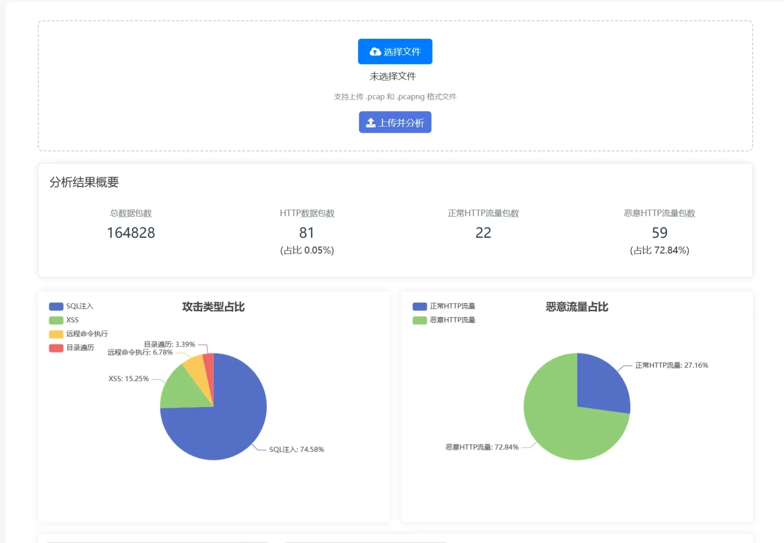784x543 pixels.
Task: Click the 上传并分析 button
Action: (395, 122)
